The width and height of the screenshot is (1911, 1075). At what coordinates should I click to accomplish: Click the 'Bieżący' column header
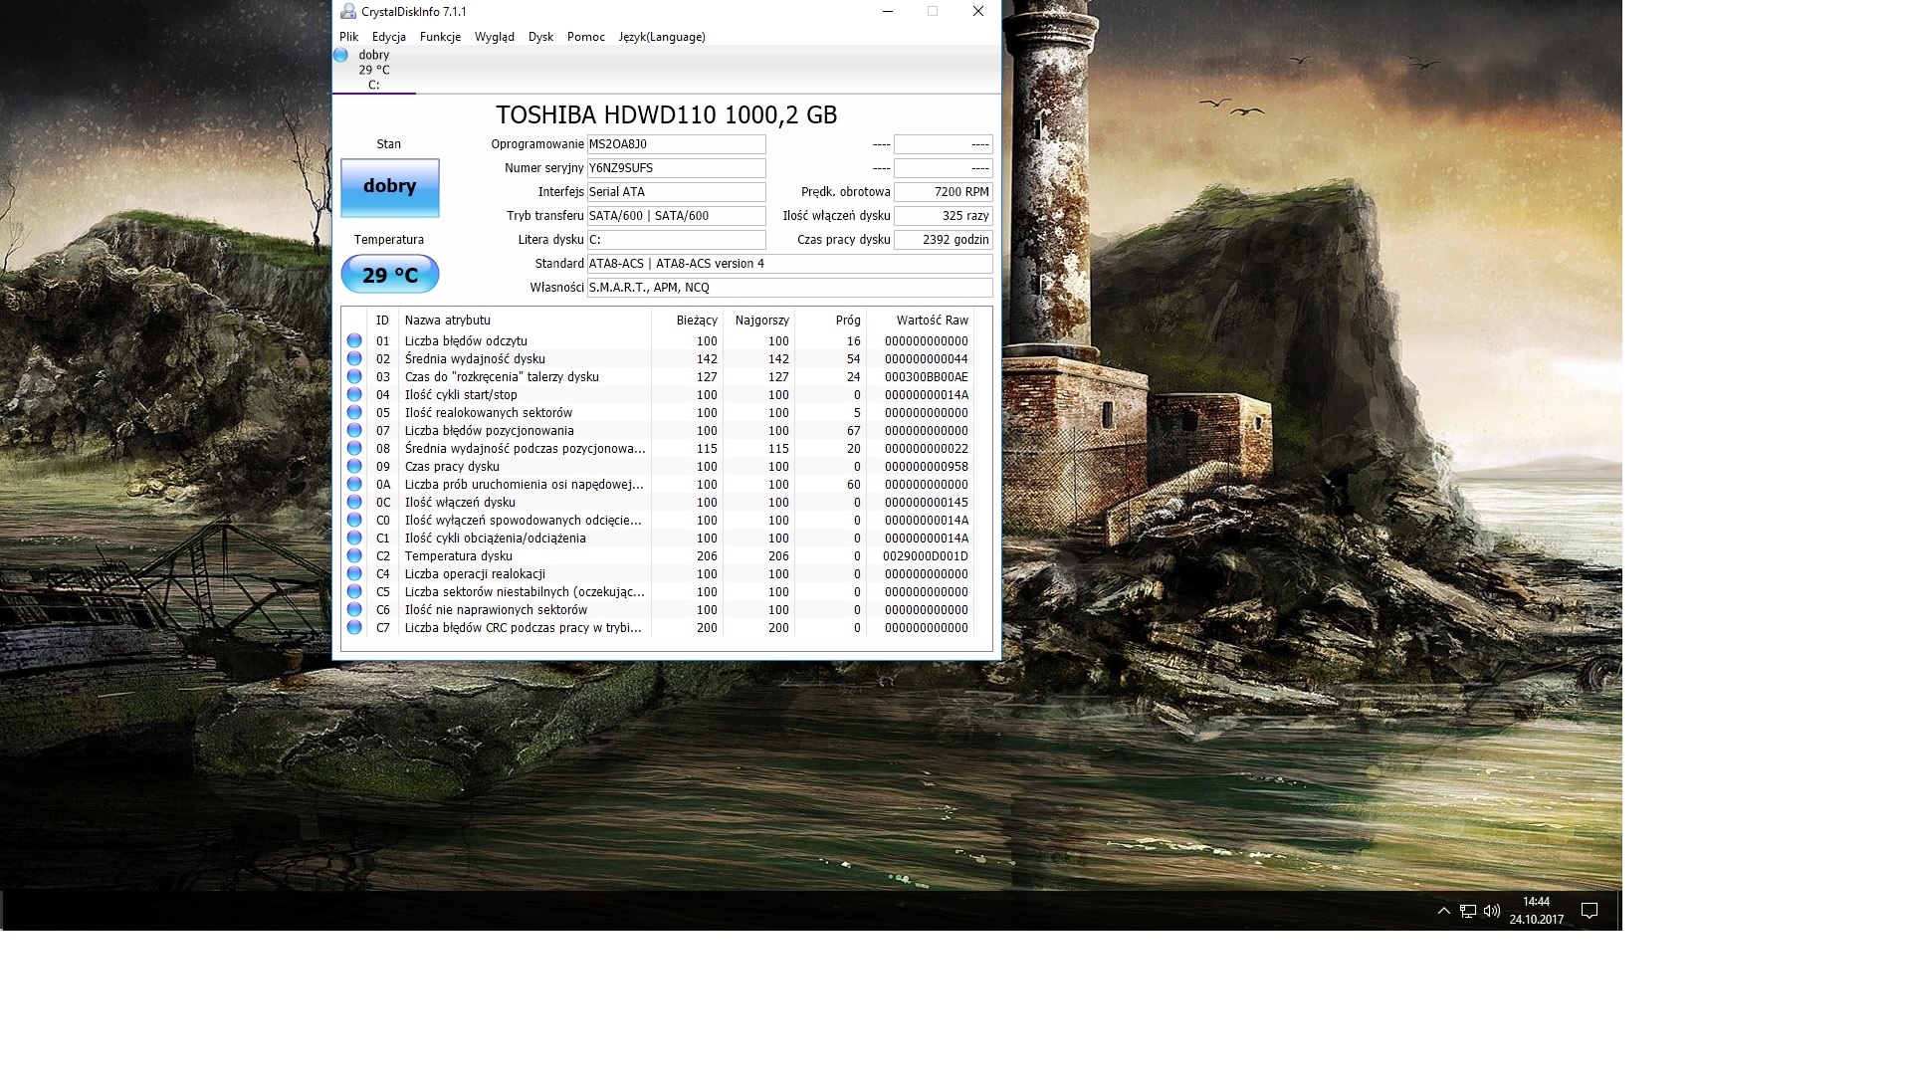click(687, 321)
